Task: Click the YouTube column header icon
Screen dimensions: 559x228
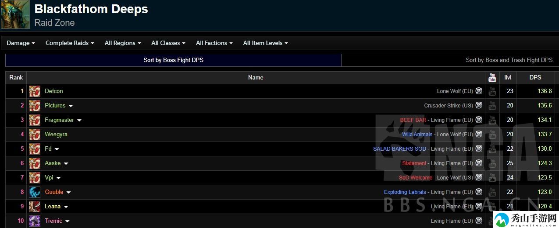Action: tap(492, 78)
